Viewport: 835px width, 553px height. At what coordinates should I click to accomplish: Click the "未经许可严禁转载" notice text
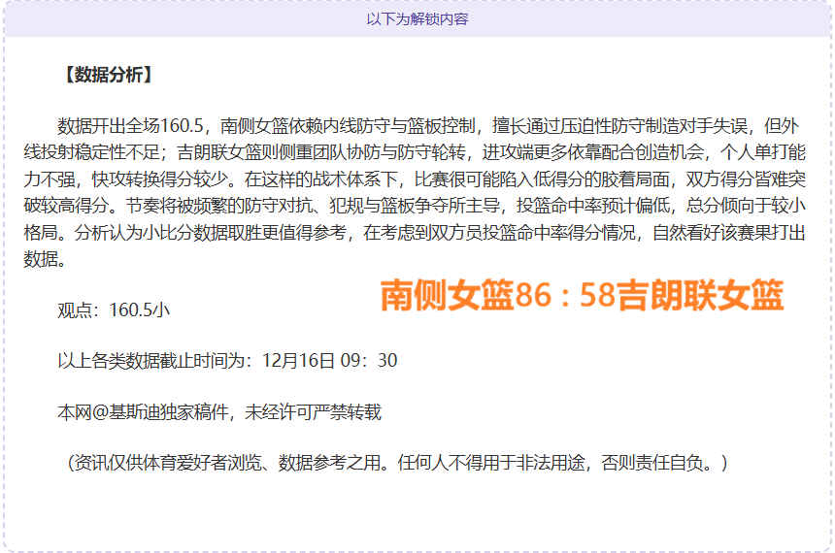pos(314,412)
